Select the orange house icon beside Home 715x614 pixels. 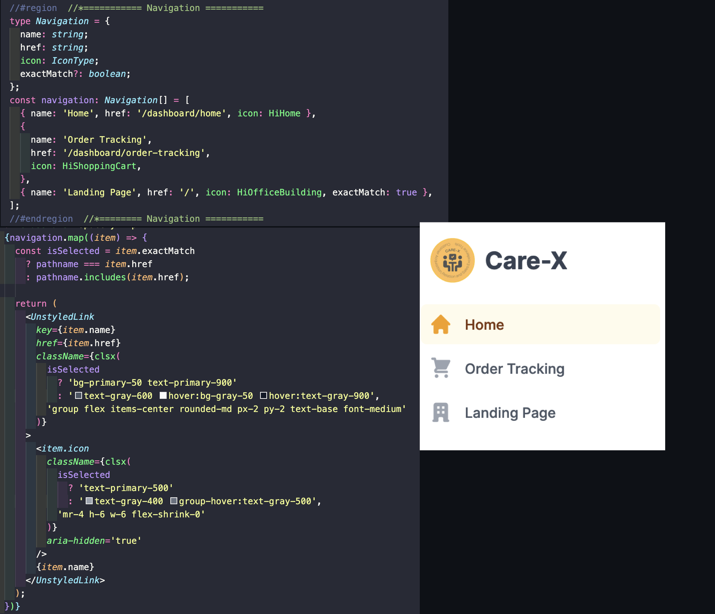click(x=441, y=325)
